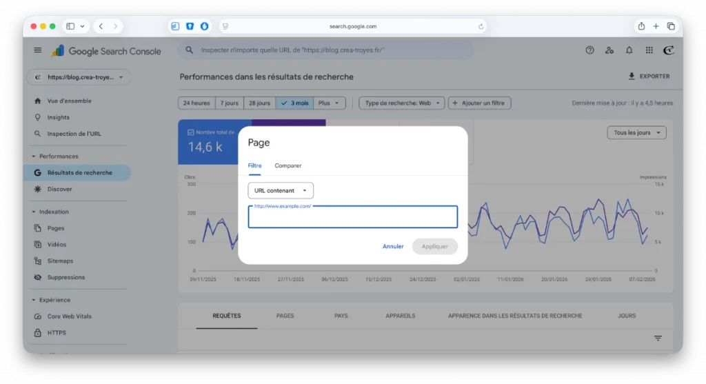Click the Bitwarden shield extension icon
706x384 pixels.
click(x=190, y=26)
